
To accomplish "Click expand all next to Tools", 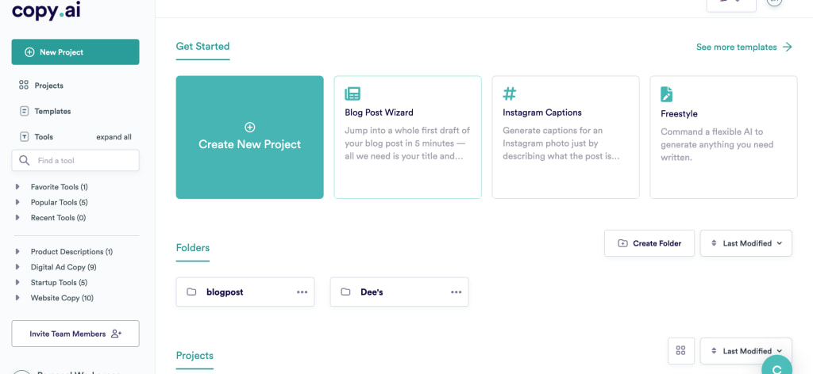I will coord(114,137).
